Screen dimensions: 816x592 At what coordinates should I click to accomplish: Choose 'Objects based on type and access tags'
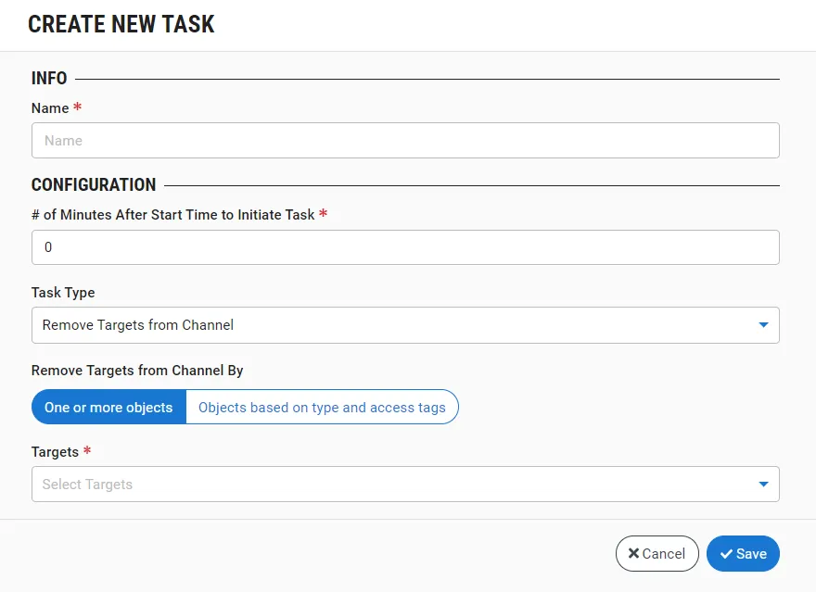point(322,407)
